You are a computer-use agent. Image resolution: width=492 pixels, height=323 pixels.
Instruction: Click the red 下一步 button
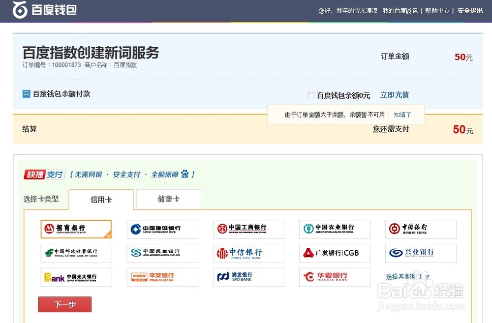pyautogui.click(x=65, y=304)
